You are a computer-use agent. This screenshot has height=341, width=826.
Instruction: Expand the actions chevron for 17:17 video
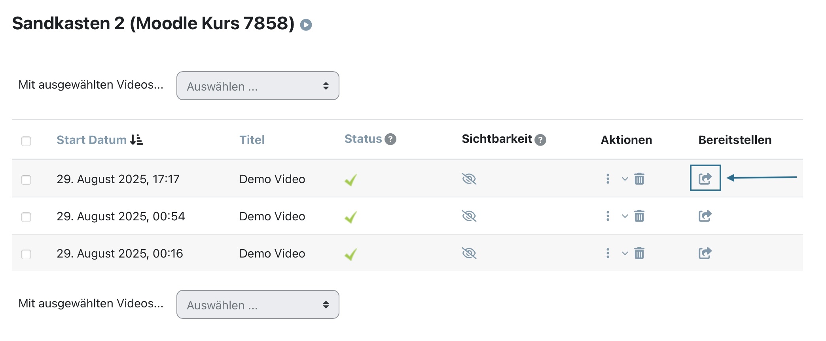tap(625, 179)
